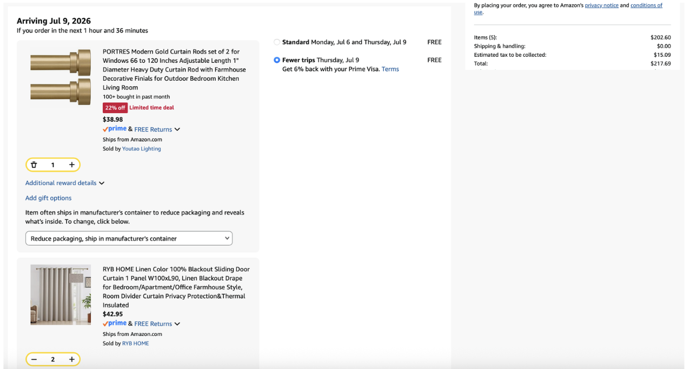Click the 22% off deal badge
Image resolution: width=690 pixels, height=369 pixels.
[115, 108]
